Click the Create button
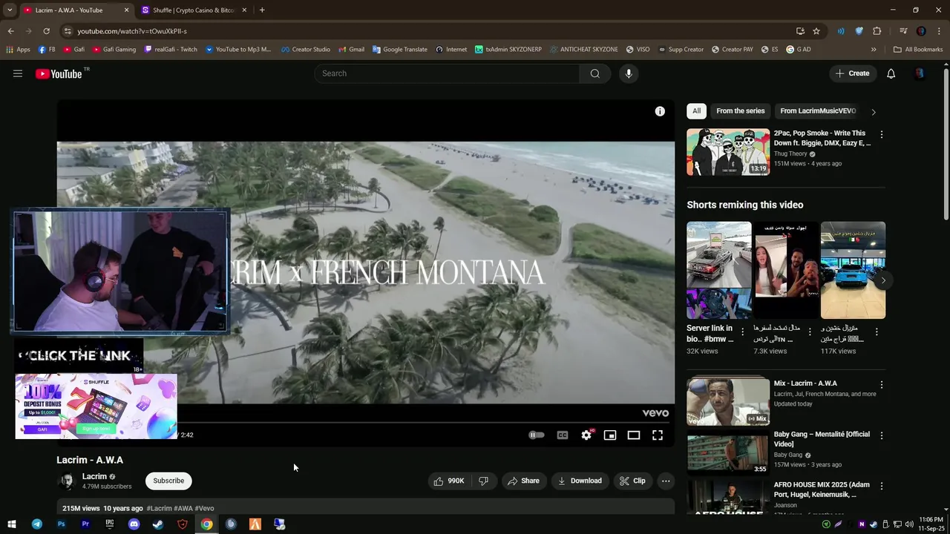 coord(852,73)
